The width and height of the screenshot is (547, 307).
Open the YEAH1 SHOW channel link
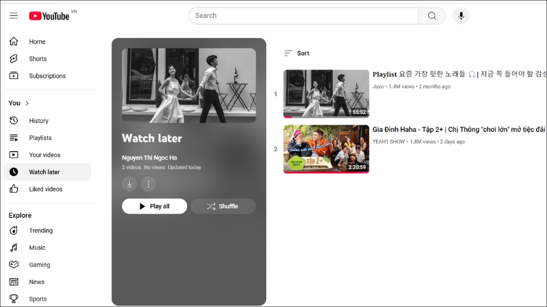tap(388, 142)
